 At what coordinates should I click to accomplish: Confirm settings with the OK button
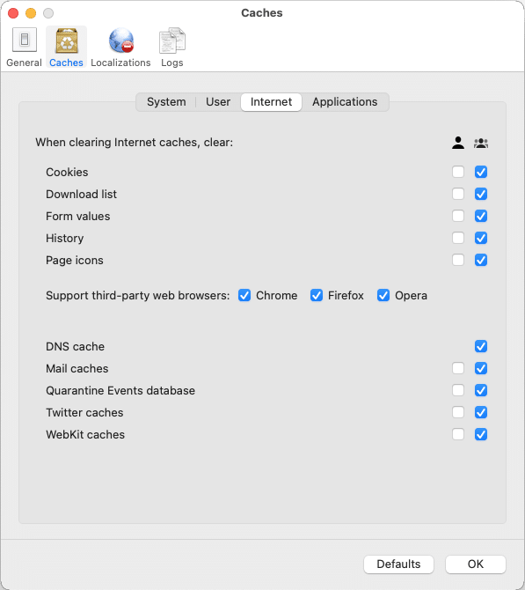[x=476, y=564]
